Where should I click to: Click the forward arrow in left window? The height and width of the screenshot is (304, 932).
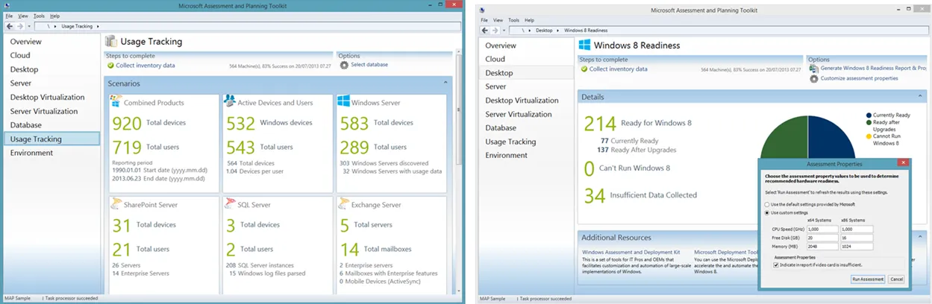click(20, 25)
